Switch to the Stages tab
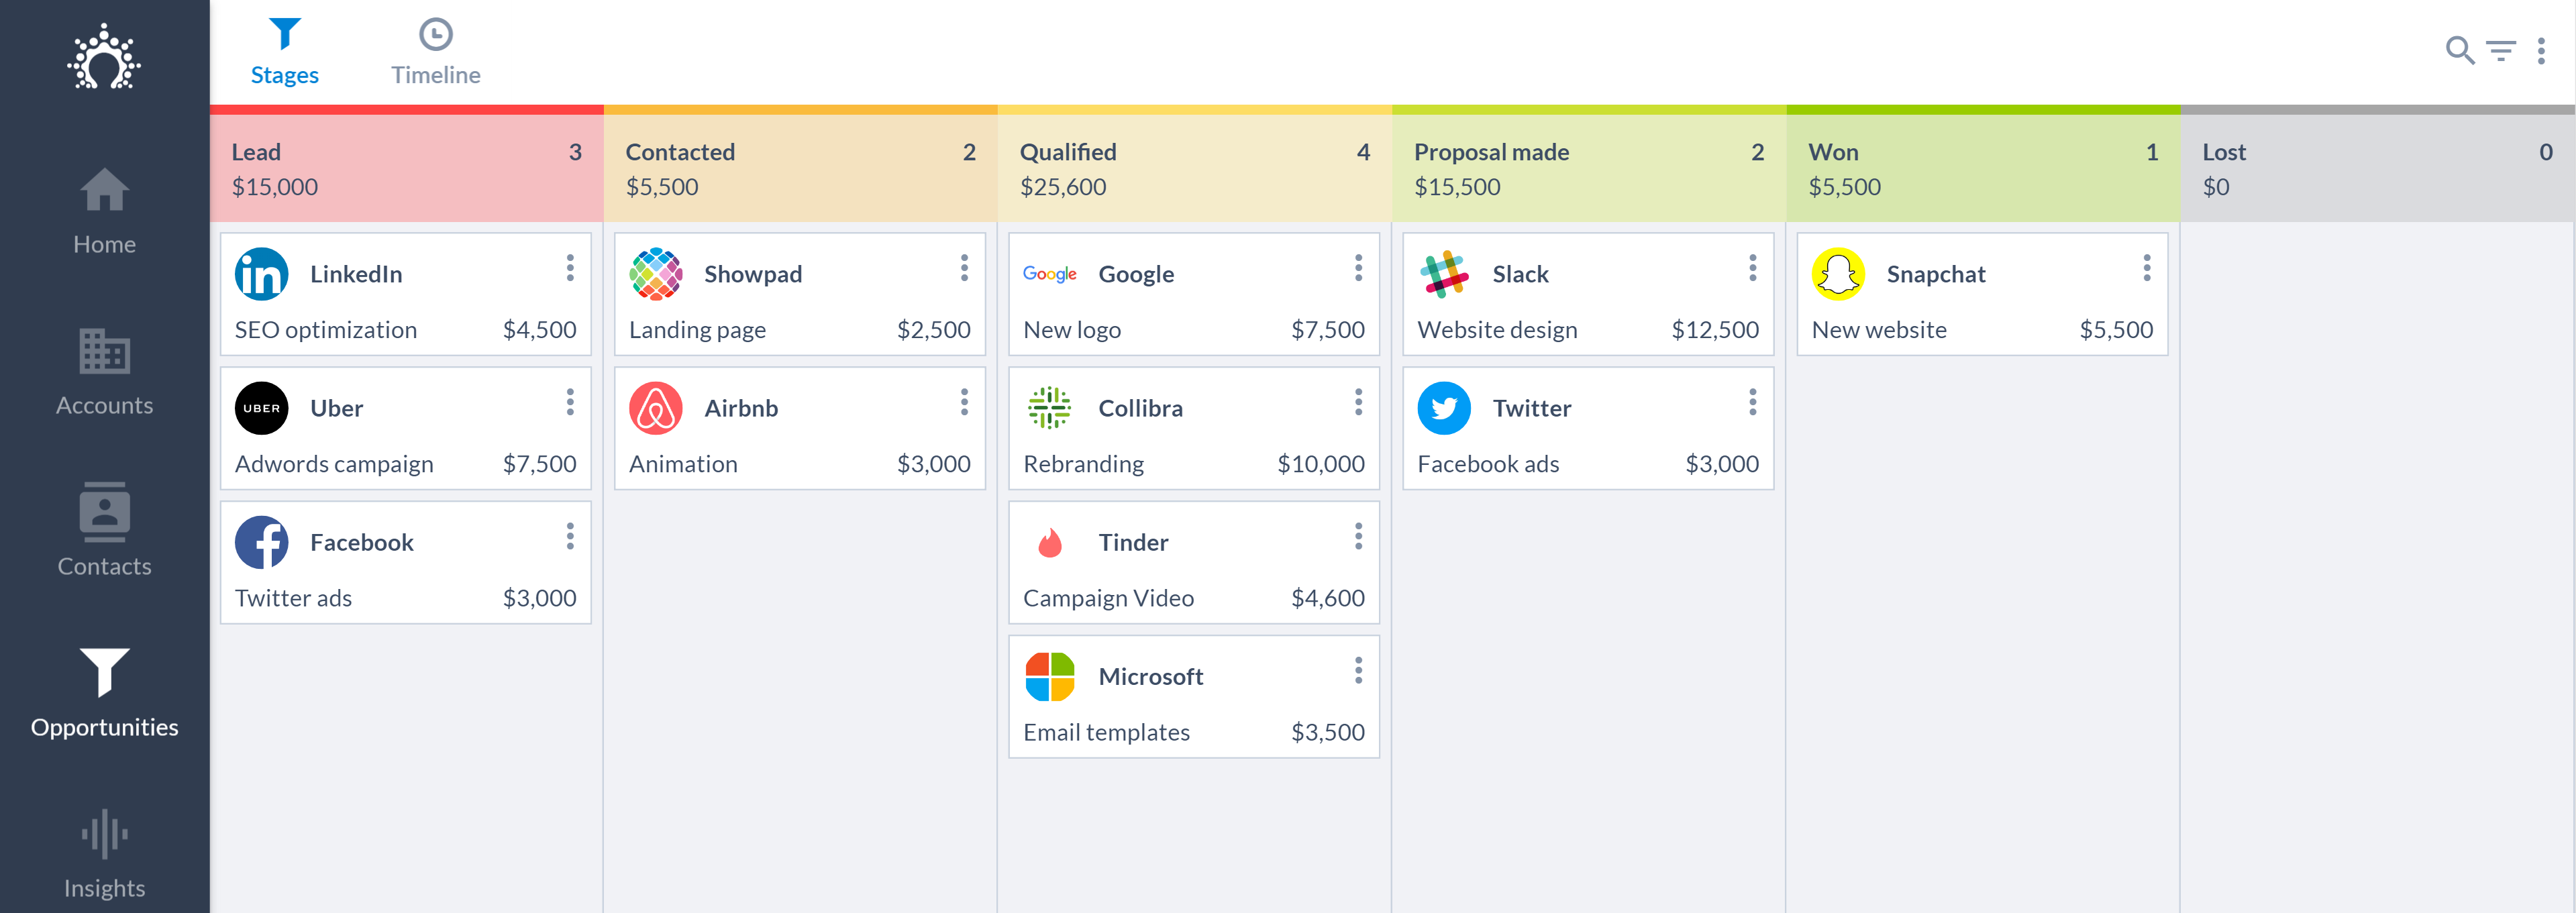The width and height of the screenshot is (2576, 913). click(284, 52)
